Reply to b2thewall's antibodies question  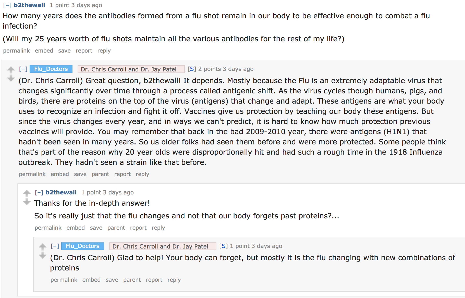click(104, 51)
